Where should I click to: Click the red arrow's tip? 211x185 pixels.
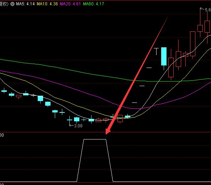click(107, 133)
